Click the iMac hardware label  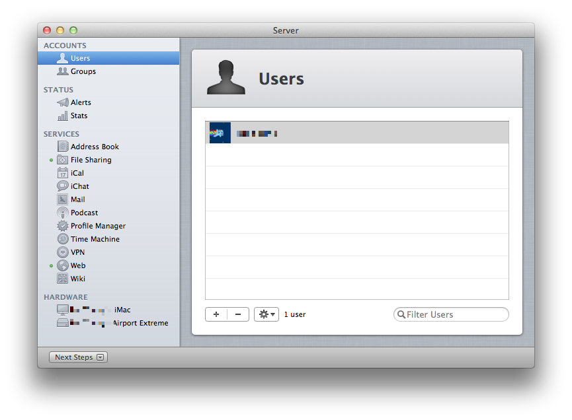[122, 310]
